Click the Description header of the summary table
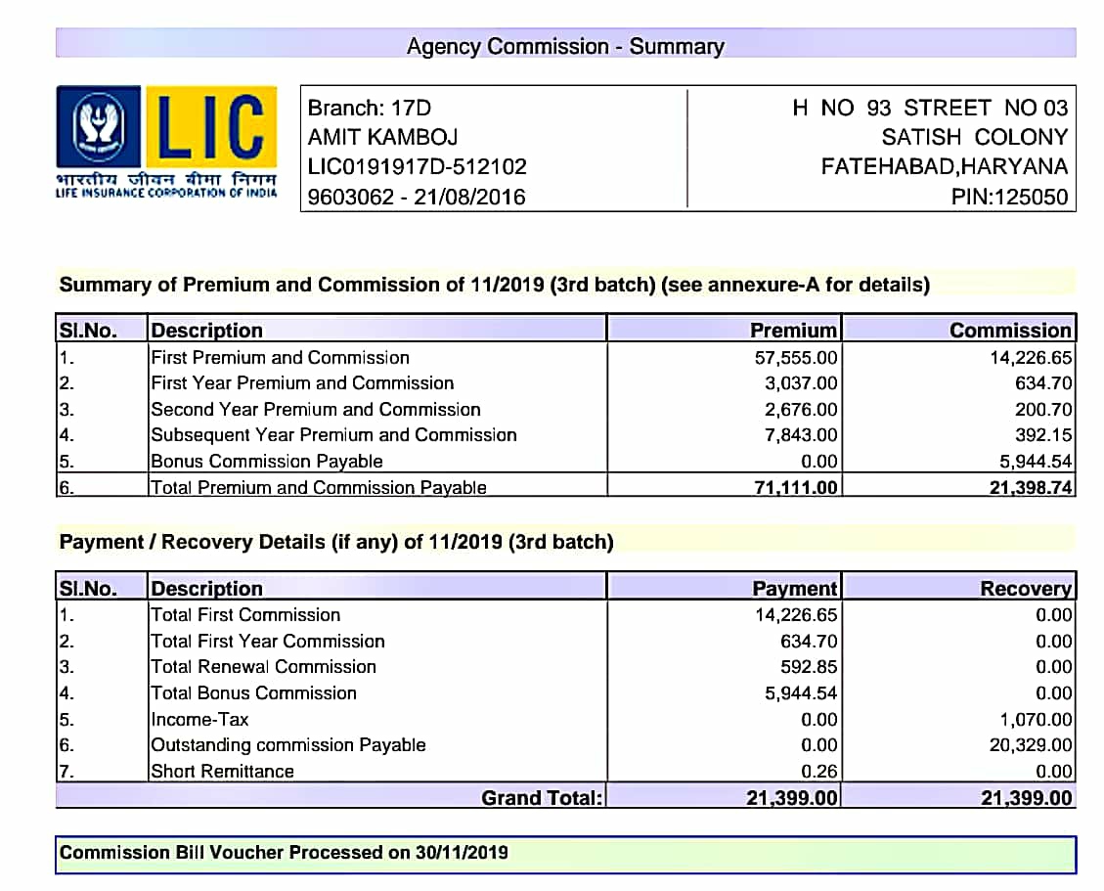Image resolution: width=1104 pixels, height=891 pixels. click(207, 331)
